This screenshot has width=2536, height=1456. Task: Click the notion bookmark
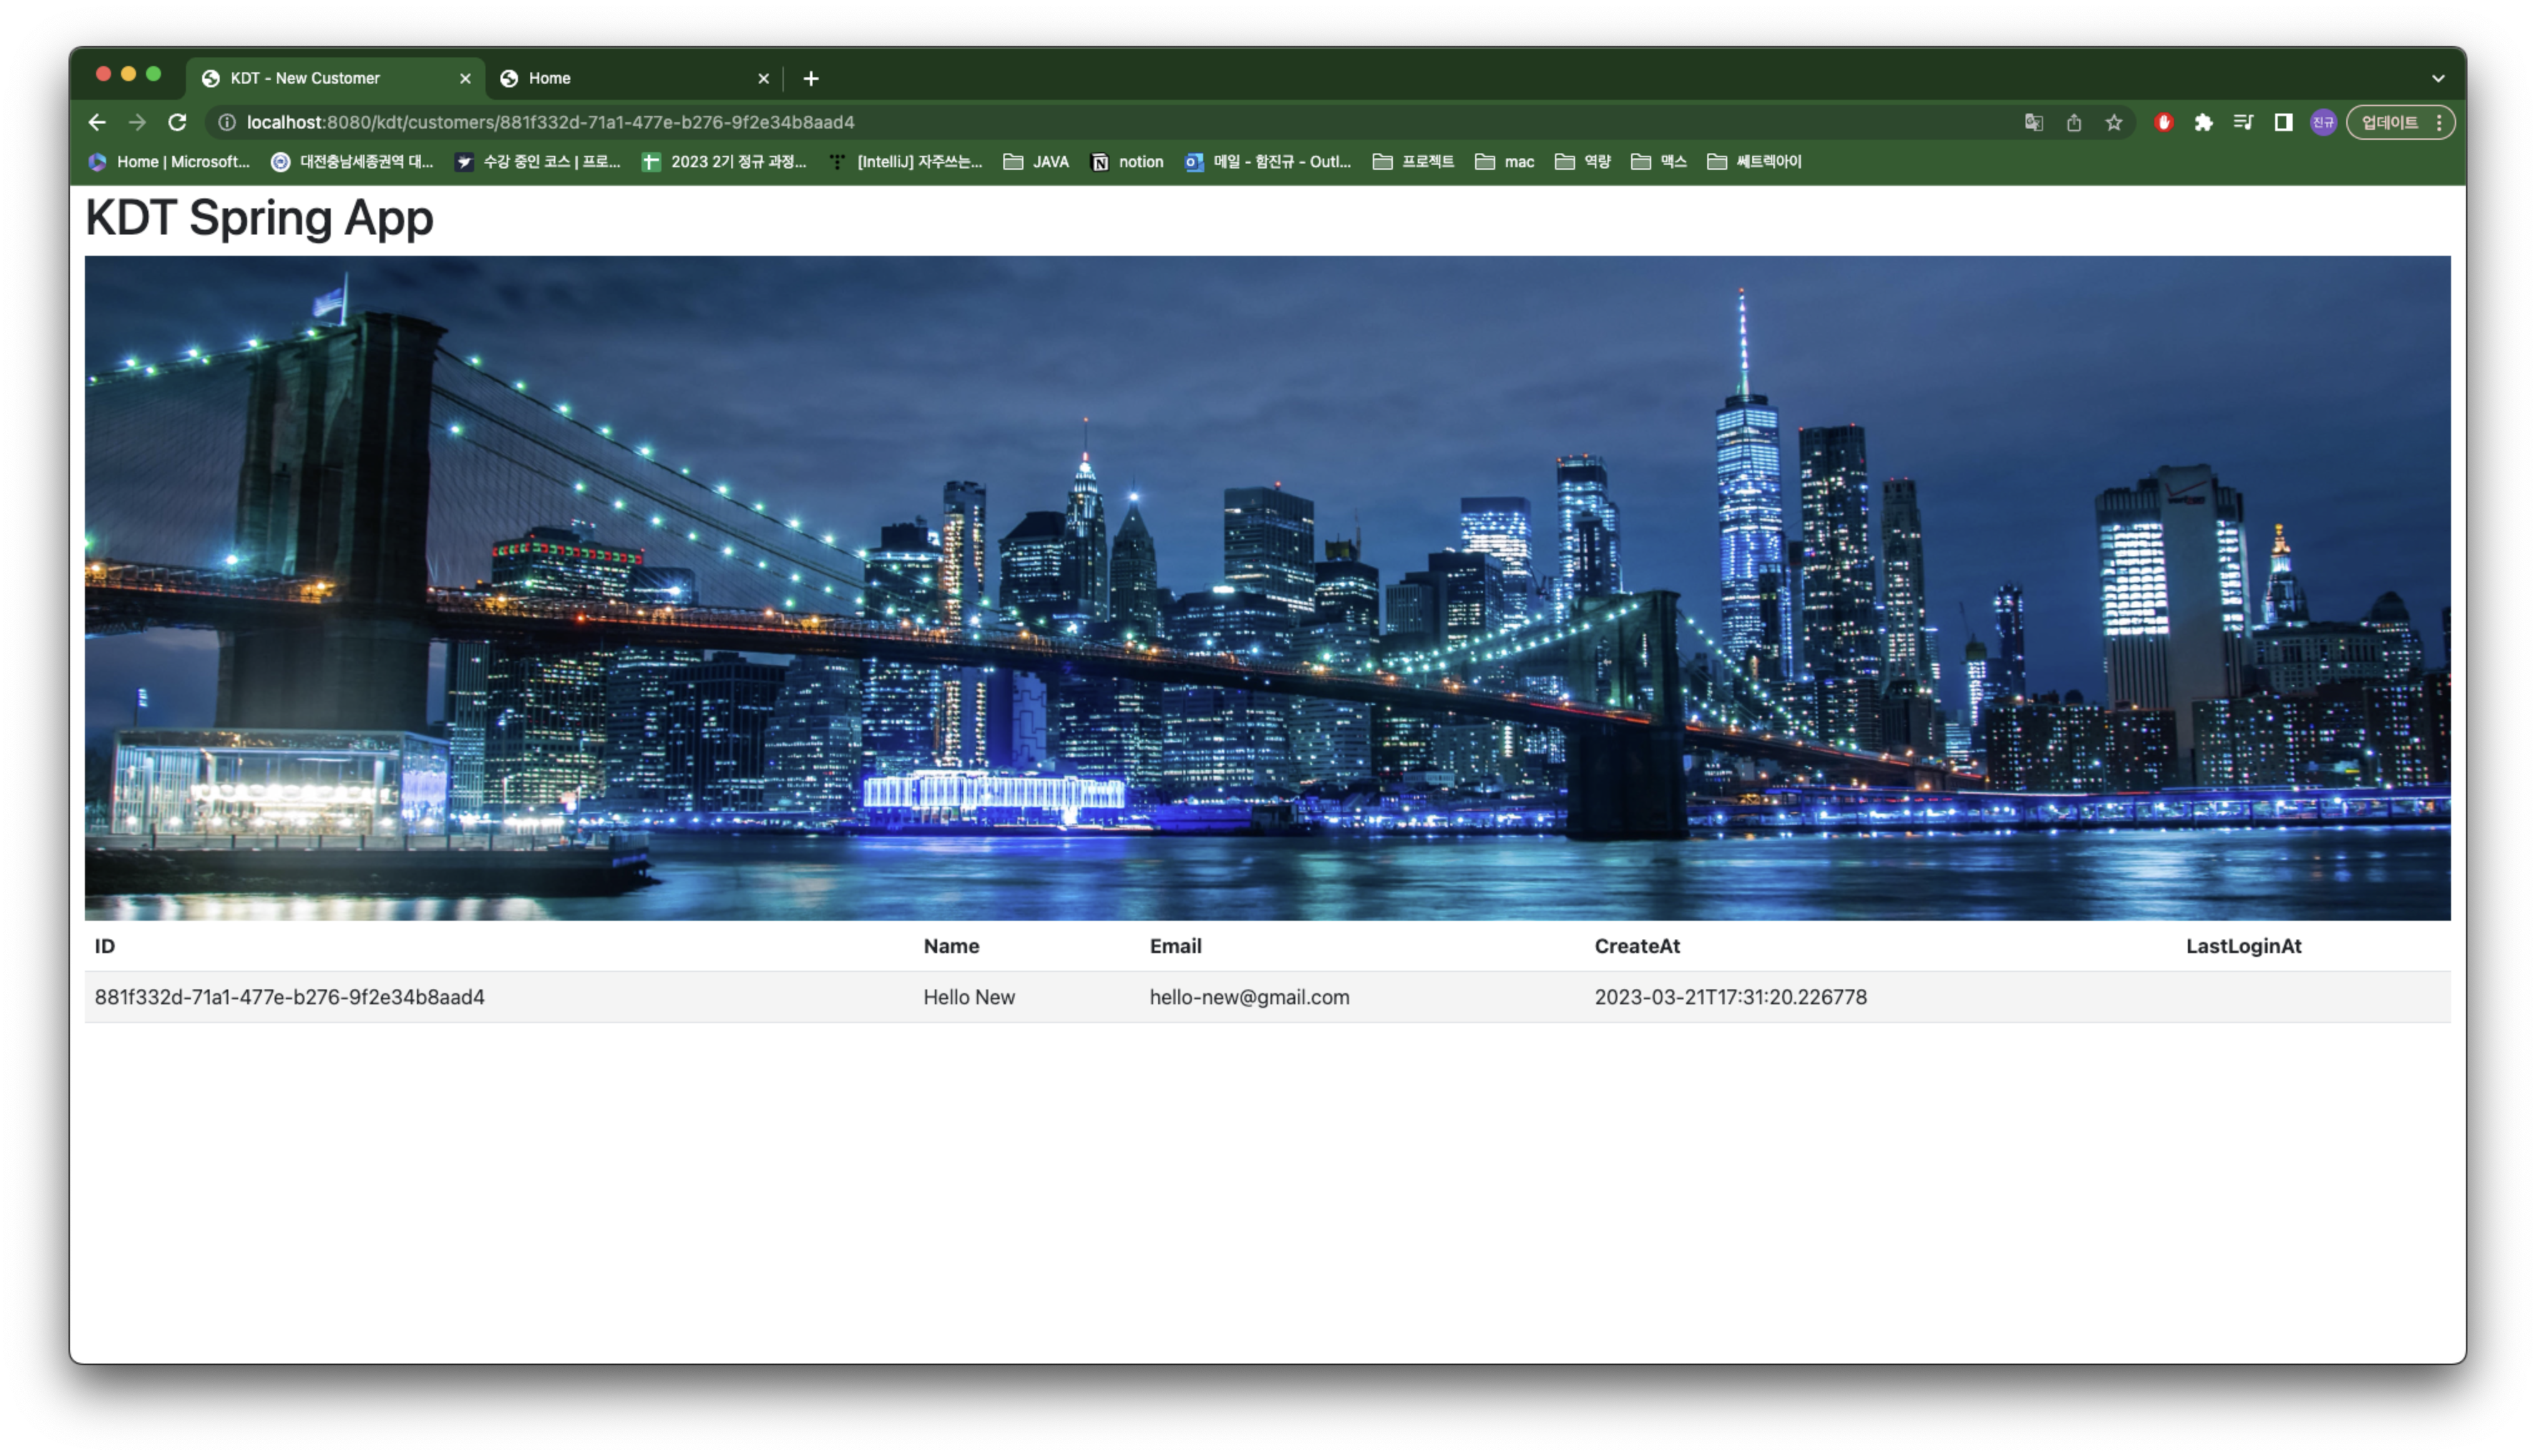coord(1127,162)
